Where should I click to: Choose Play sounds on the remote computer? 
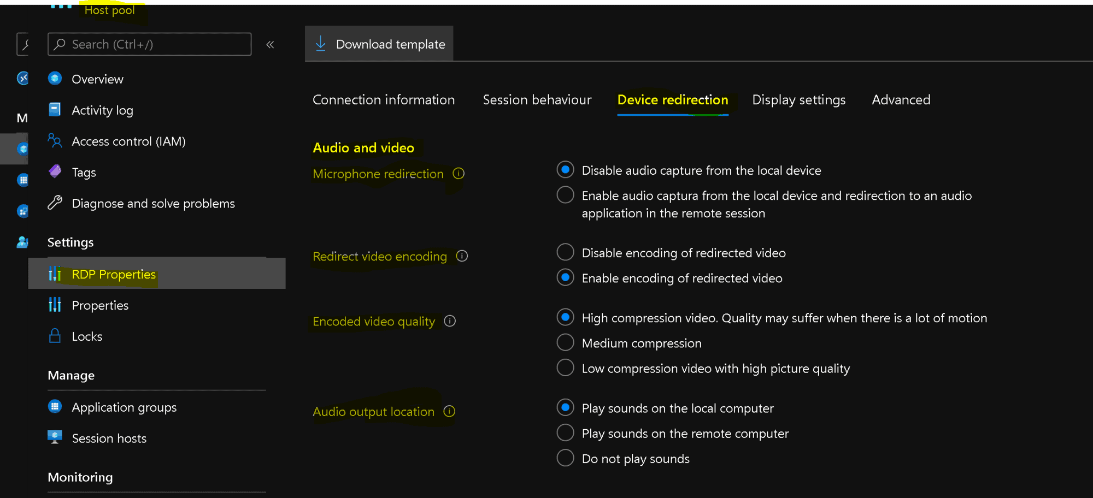click(565, 432)
